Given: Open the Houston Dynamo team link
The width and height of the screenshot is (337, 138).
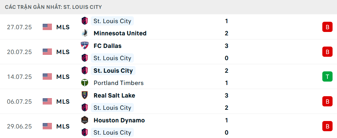Looking at the screenshot, I should pos(119,120).
